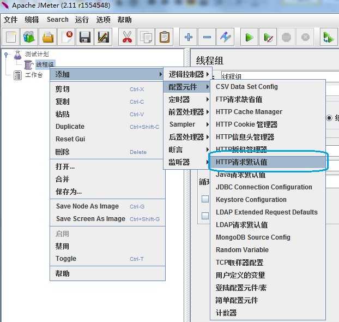Click the grey Stop icon
Viewport: 339px width, 322px height.
coord(287,37)
